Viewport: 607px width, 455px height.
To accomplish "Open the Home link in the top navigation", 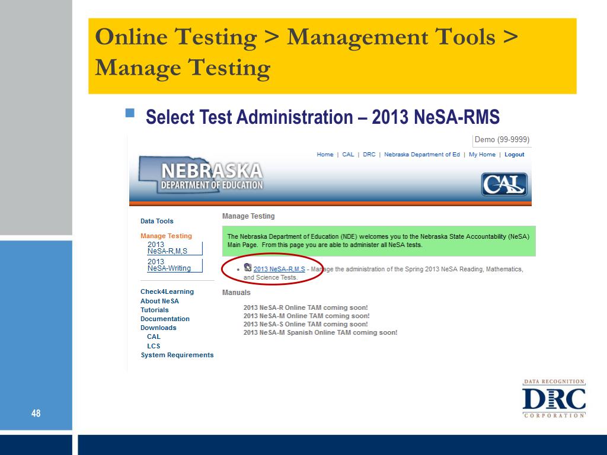I will pos(325,155).
